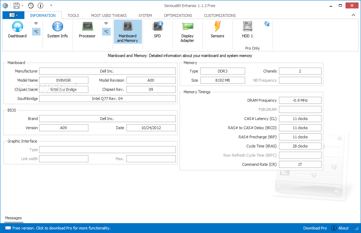Click the About info icon
The width and height of the screenshot is (361, 233).
pos(334,228)
